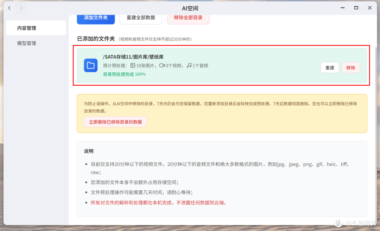Remove the 壁纸库 folder with 移除
Image resolution: width=380 pixels, height=231 pixels.
[x=351, y=68]
